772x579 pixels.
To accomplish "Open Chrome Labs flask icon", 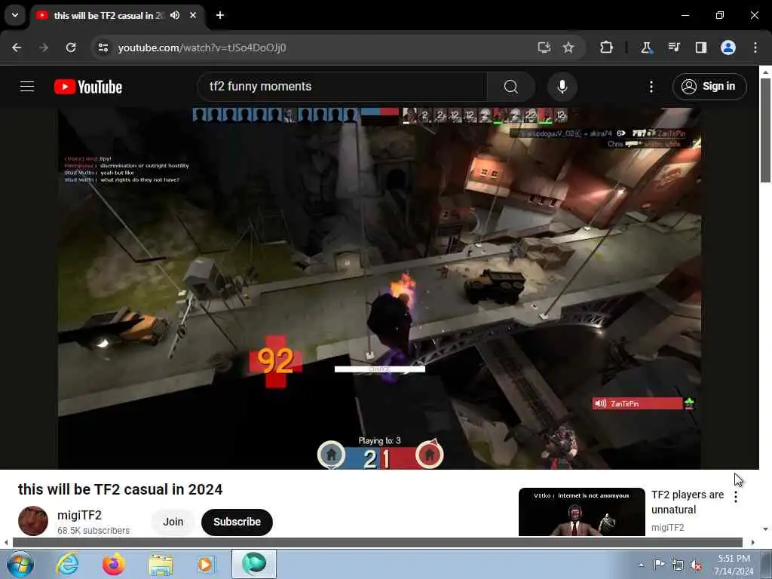I will coord(646,47).
